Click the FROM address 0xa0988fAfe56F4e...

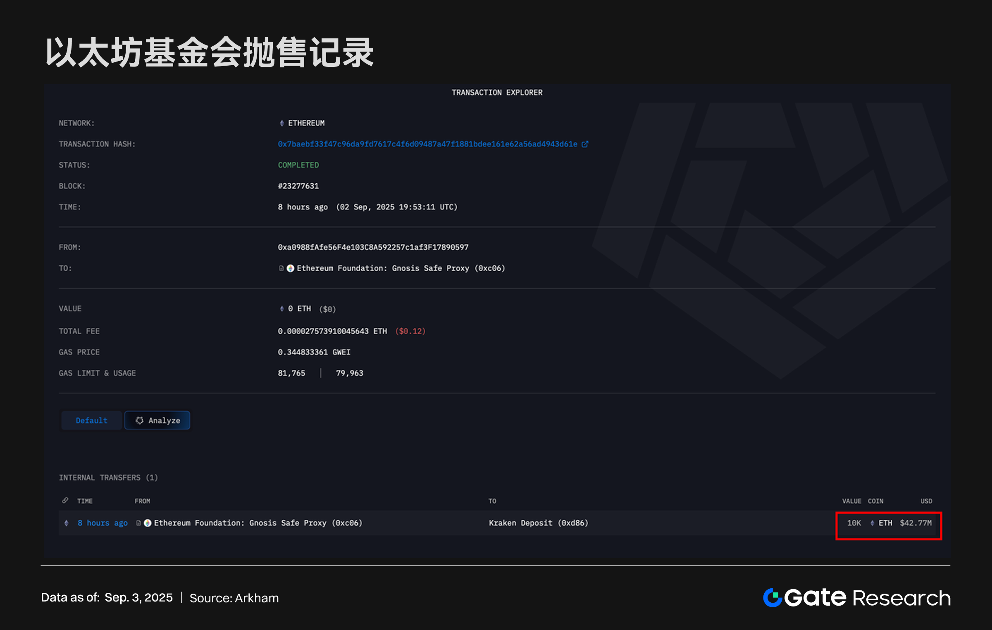point(373,247)
